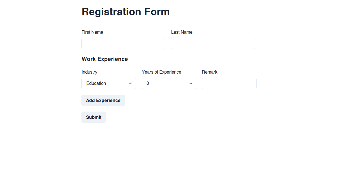
Task: Click the Remark label
Action: click(210, 72)
